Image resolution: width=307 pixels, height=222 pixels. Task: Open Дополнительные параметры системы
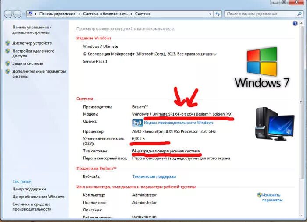(39, 74)
